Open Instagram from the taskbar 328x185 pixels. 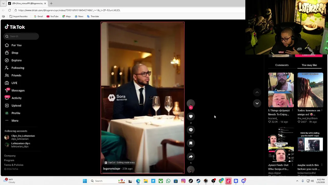click(183, 181)
